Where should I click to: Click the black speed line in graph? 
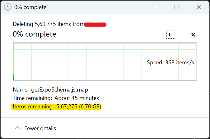click(105, 67)
